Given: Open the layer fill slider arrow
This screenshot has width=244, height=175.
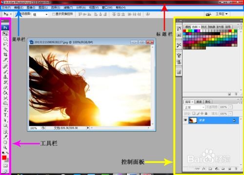Looking at the screenshot, I should pos(230,114).
